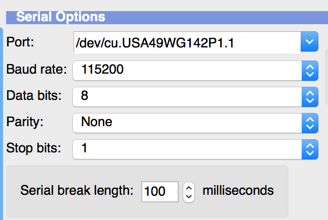This screenshot has height=220, width=328.
Task: Click the Stop bits label
Action: coord(33,148)
